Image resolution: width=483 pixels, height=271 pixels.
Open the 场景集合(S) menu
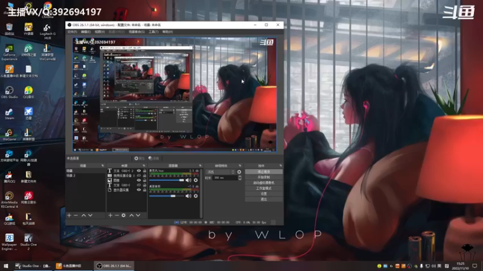pos(136,32)
